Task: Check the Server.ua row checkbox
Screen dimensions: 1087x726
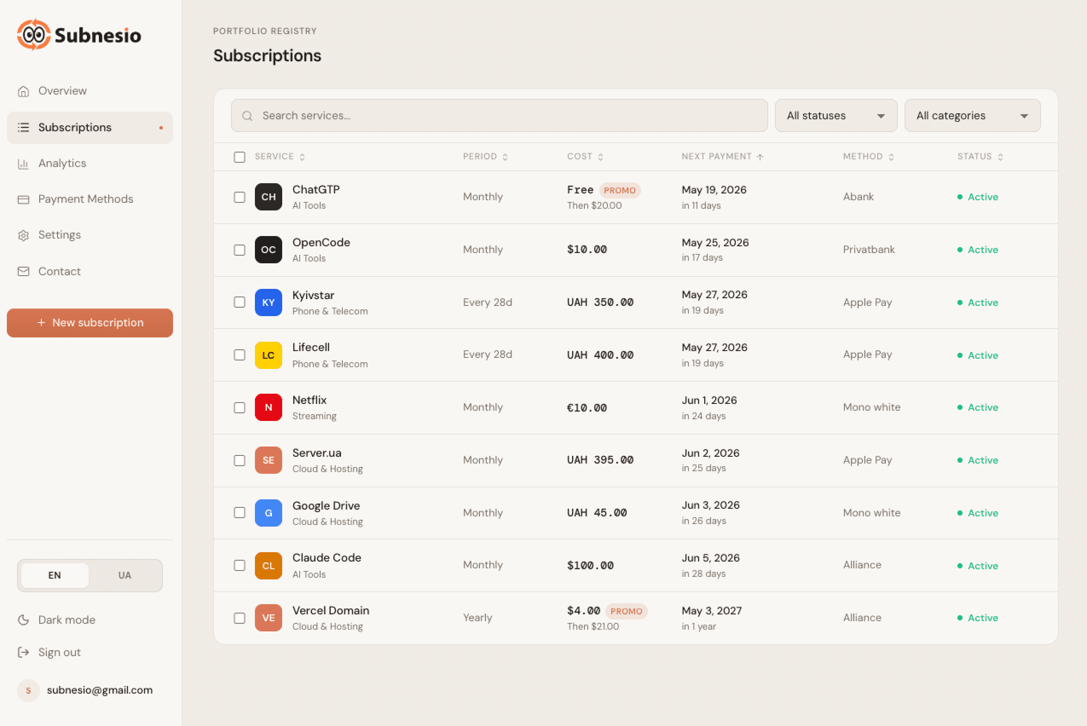Action: point(240,461)
